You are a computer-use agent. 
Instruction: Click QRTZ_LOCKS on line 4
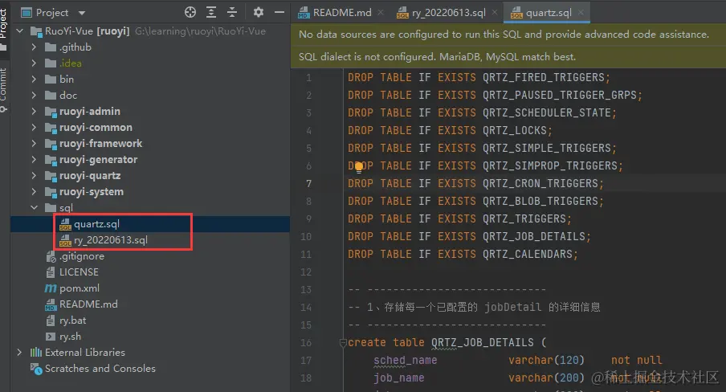[x=515, y=130]
